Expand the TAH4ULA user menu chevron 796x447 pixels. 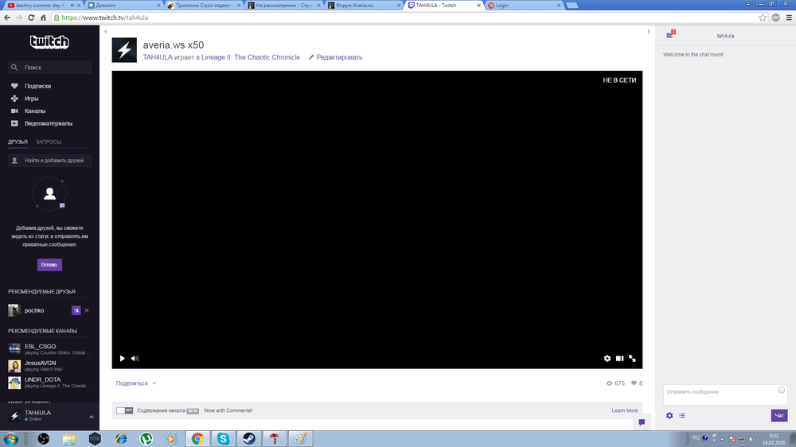click(x=90, y=417)
